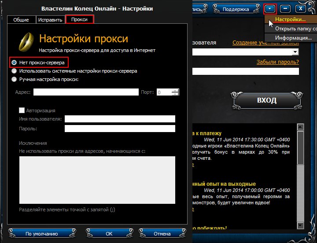Switch to the Общие tab
Viewport: 317px width, 243px height.
[x=21, y=20]
